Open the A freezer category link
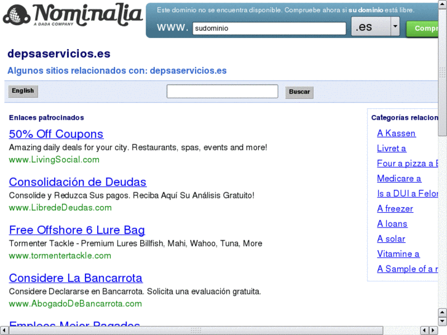 pos(395,209)
